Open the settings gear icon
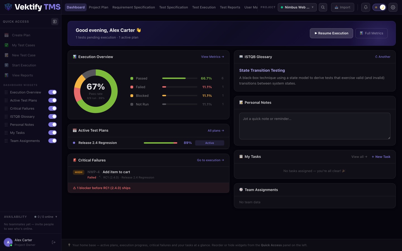The image size is (402, 251). coord(393,7)
